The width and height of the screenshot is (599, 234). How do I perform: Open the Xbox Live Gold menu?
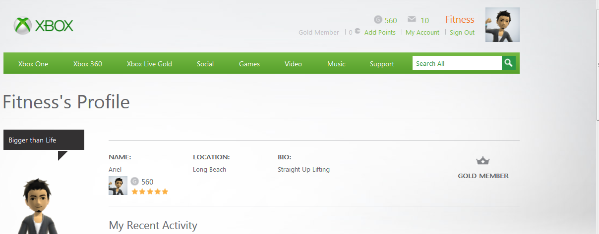(149, 64)
